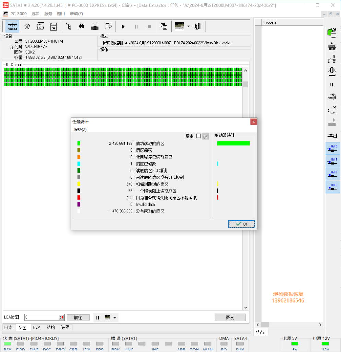Click the D↓ button inside the LBA field
This screenshot has height=352, width=341.
61,317
